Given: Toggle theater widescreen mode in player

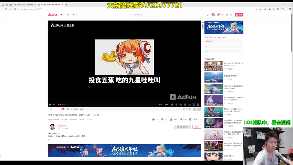Looking at the screenshot, I should (189, 104).
